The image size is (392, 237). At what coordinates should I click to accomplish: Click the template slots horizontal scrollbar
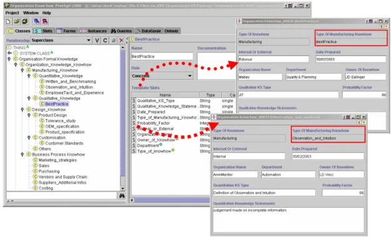[170, 200]
